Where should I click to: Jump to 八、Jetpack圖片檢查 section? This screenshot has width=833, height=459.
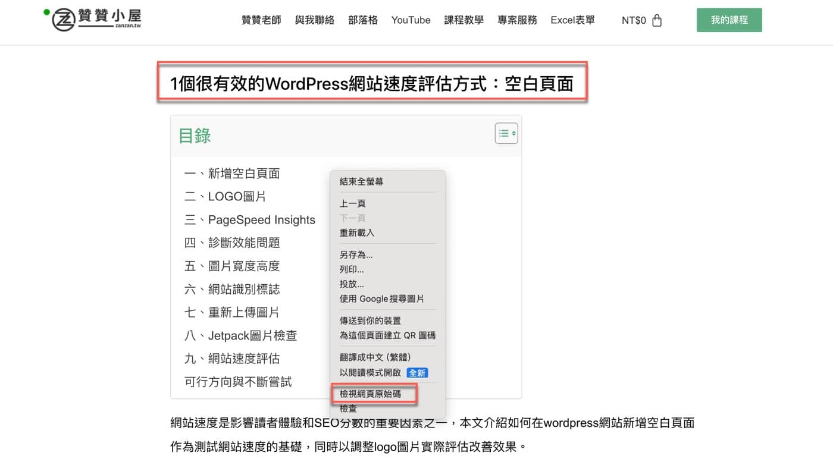(241, 336)
